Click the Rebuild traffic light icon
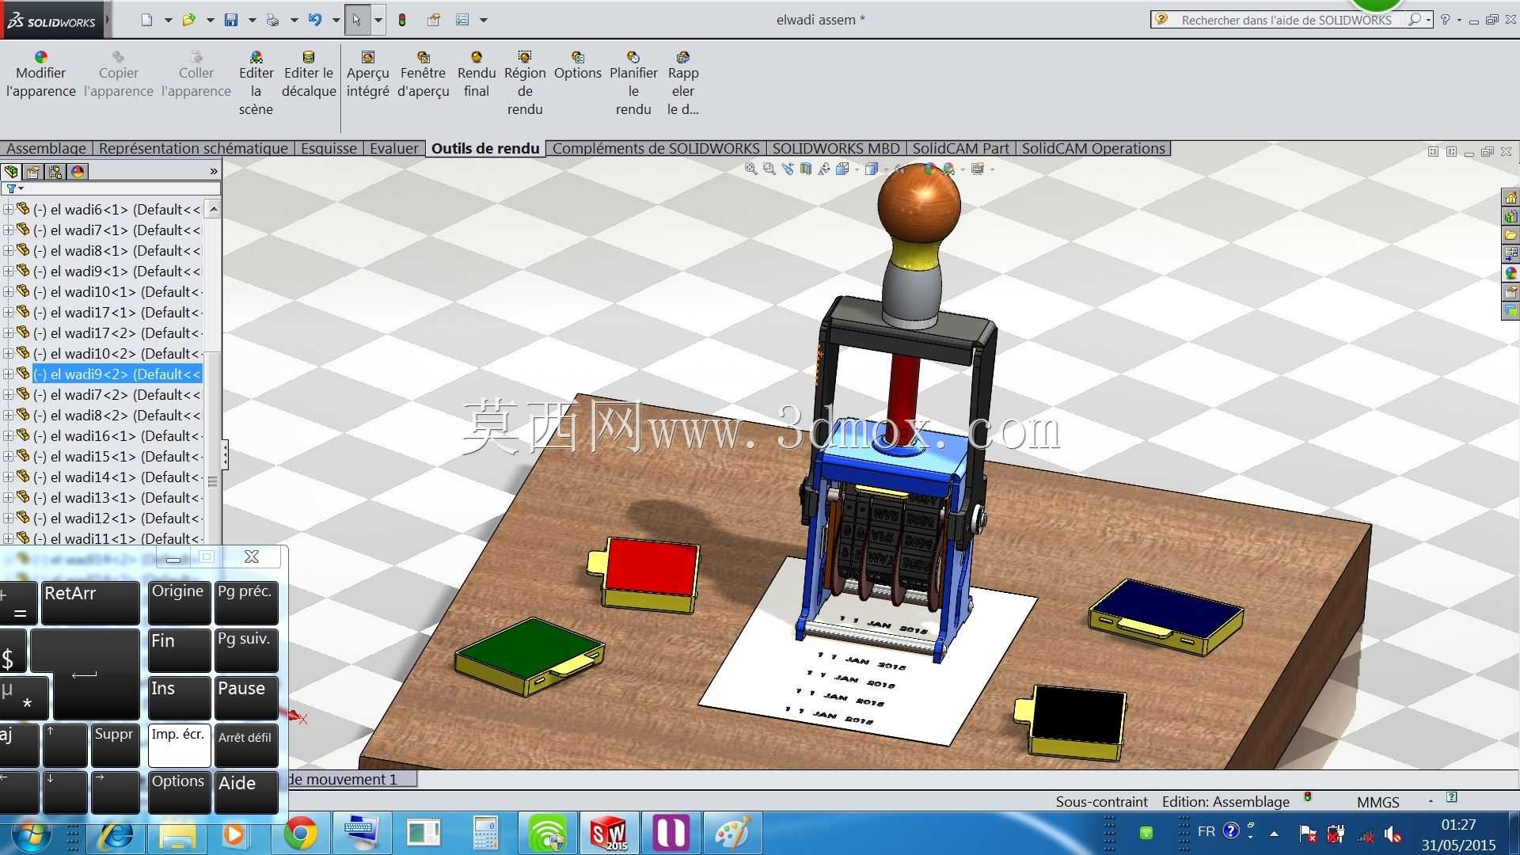1520x855 pixels. 402,20
